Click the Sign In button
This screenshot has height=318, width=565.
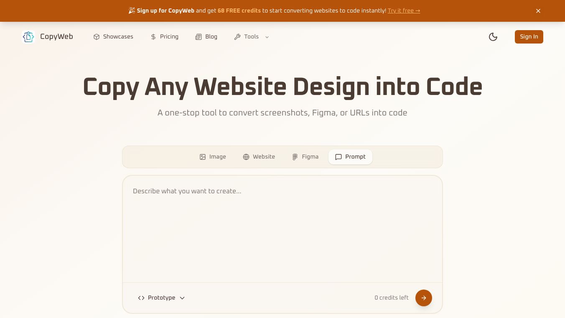529,37
